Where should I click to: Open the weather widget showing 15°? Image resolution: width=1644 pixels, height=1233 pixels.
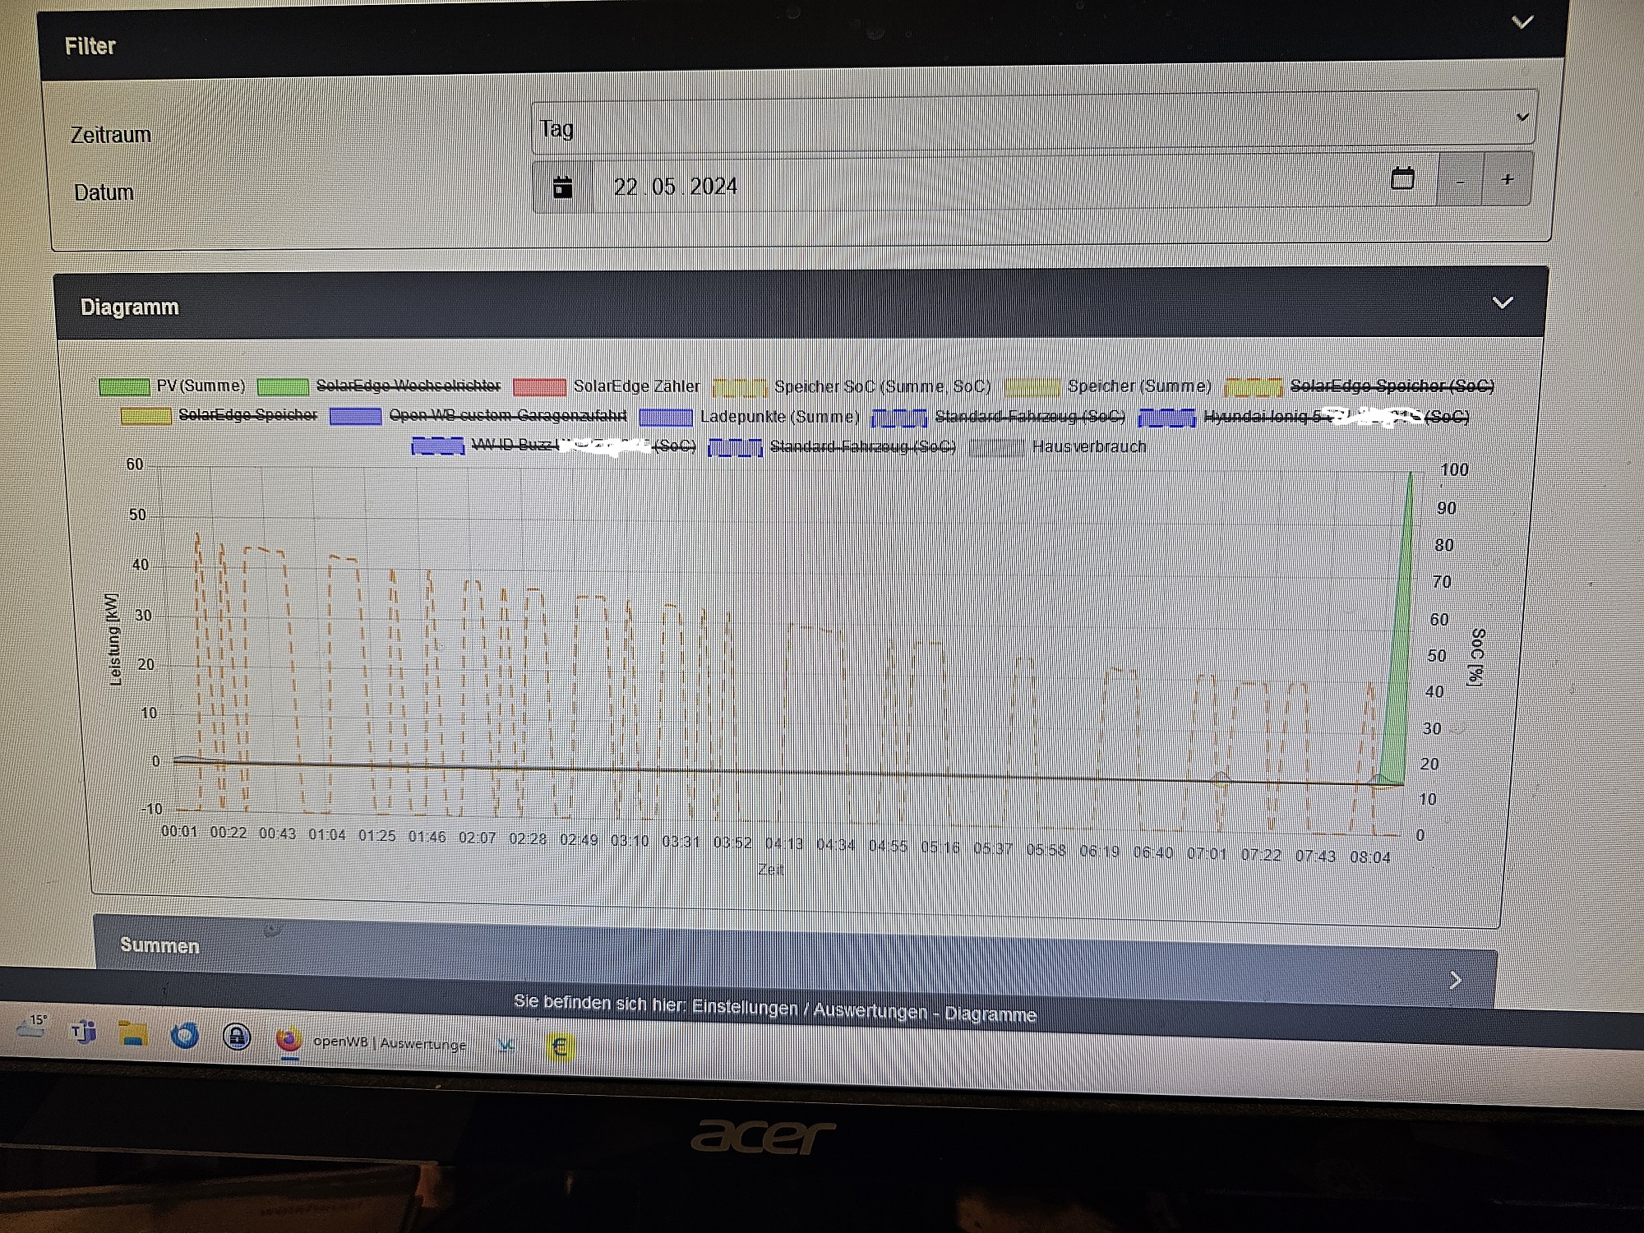point(32,1026)
